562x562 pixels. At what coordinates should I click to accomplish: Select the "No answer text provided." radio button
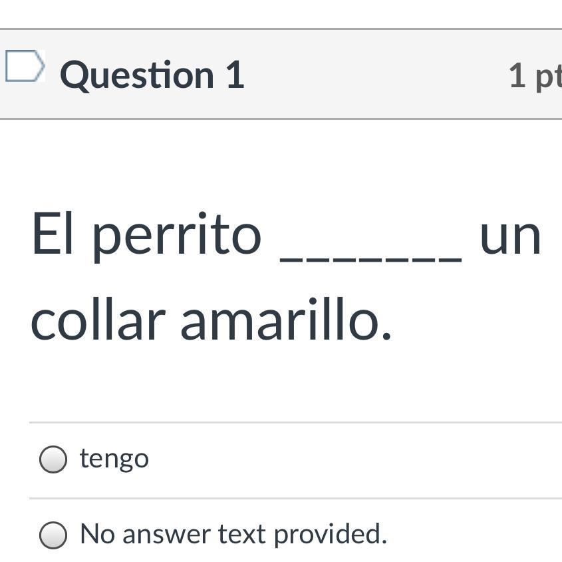point(53,535)
